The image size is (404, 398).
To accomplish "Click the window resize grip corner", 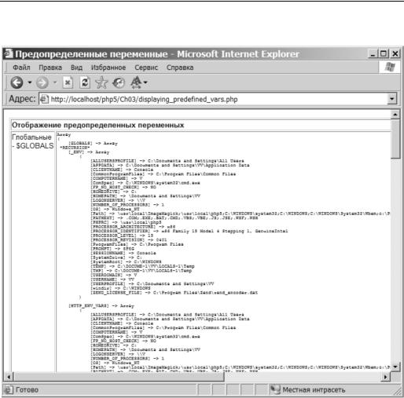I will click(398, 391).
